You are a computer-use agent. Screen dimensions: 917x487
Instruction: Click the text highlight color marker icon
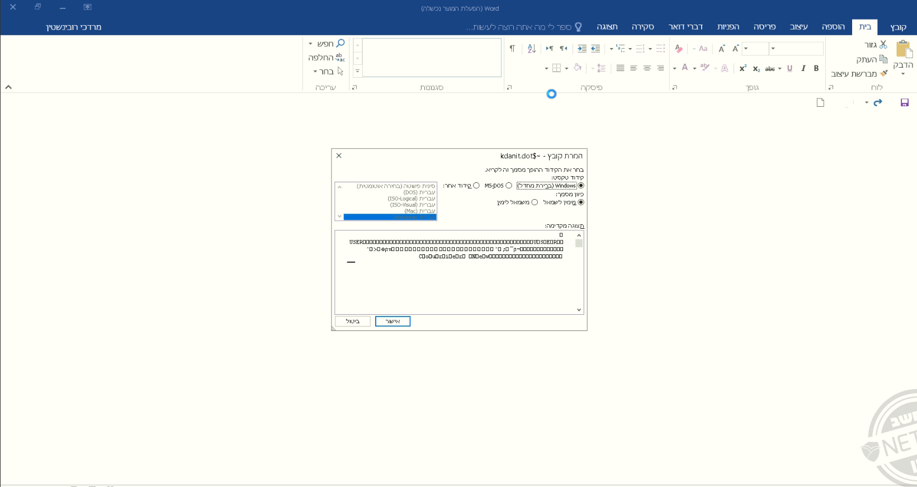[705, 68]
